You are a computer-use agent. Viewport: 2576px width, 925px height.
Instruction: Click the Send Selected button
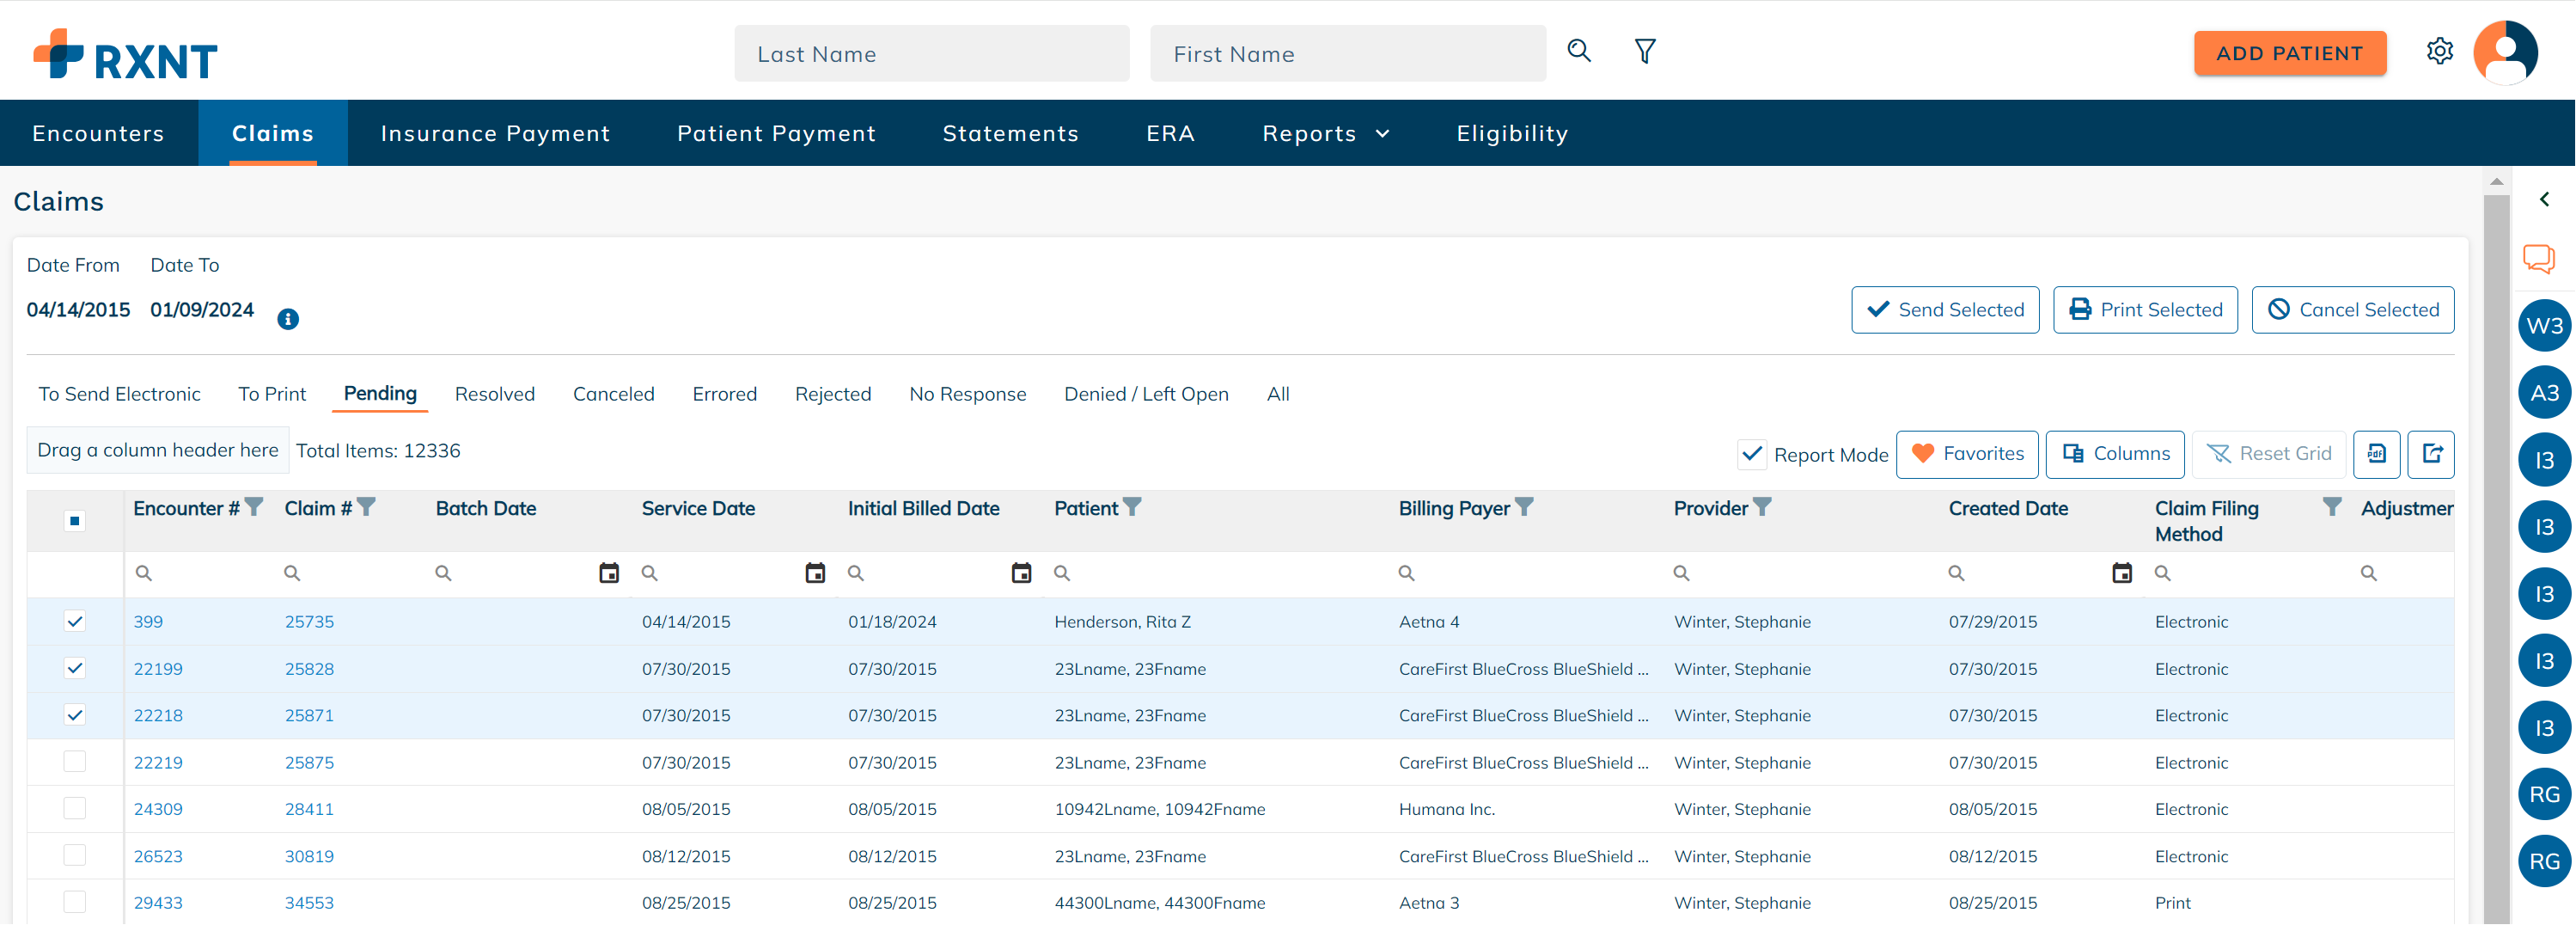1944,310
